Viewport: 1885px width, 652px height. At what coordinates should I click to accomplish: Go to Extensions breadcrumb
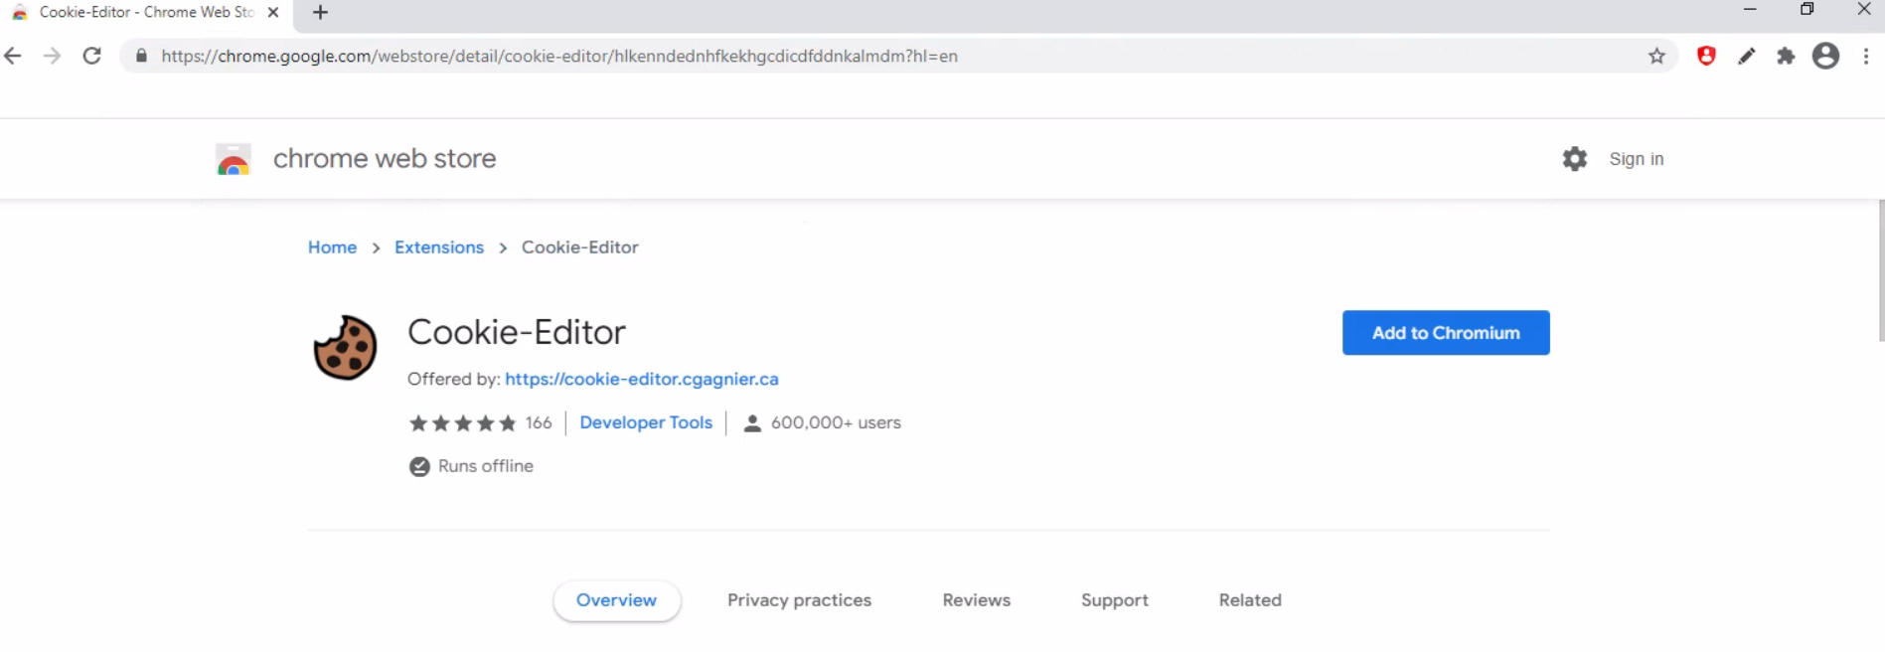point(439,247)
